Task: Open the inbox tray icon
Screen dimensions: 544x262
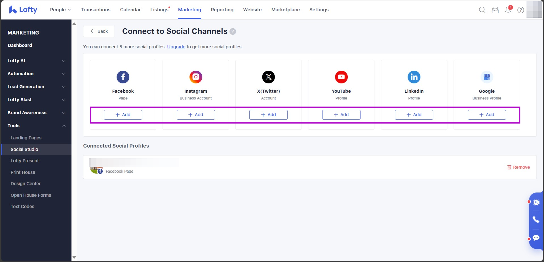Action: coord(495,10)
